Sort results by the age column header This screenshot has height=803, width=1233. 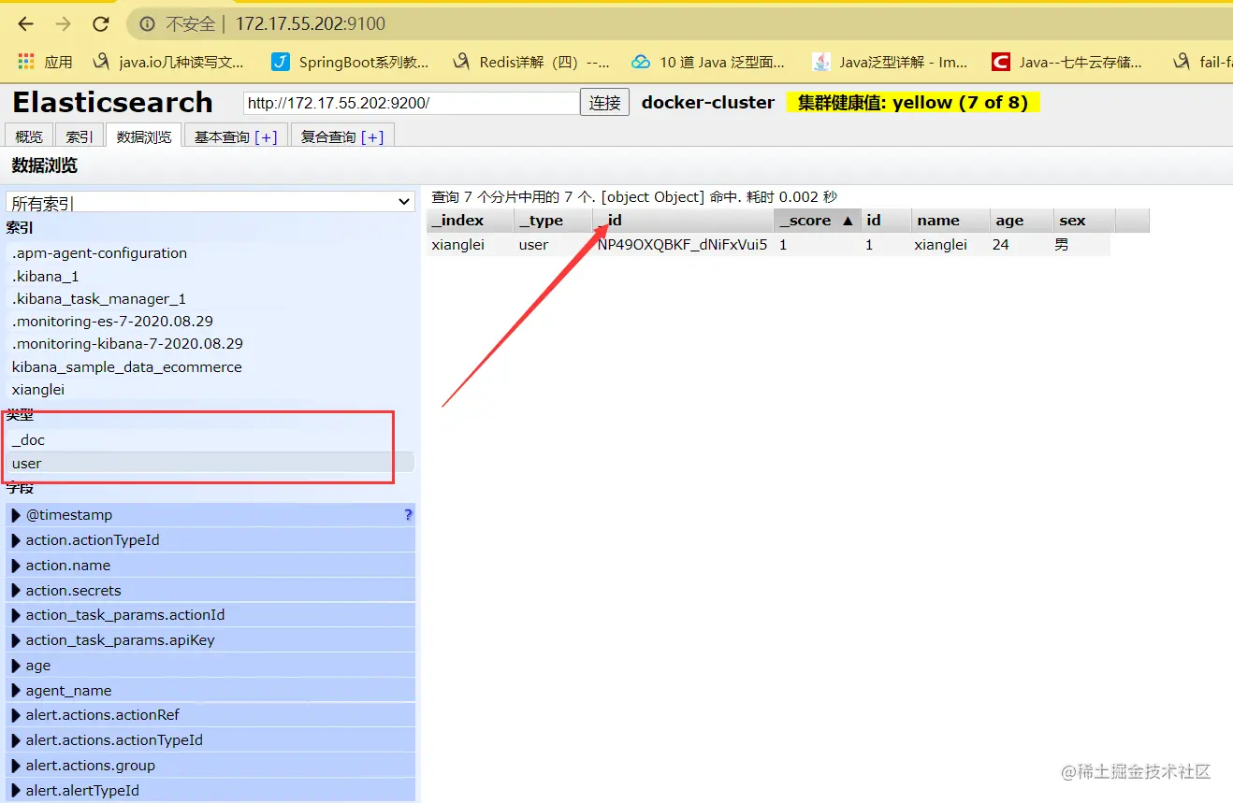point(1022,221)
